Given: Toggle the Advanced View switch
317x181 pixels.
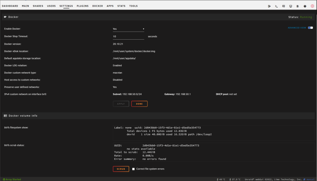Looking at the screenshot, I should pyautogui.click(x=310, y=28).
